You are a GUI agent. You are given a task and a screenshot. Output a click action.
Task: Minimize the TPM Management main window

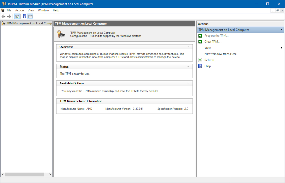click(x=256, y=4)
